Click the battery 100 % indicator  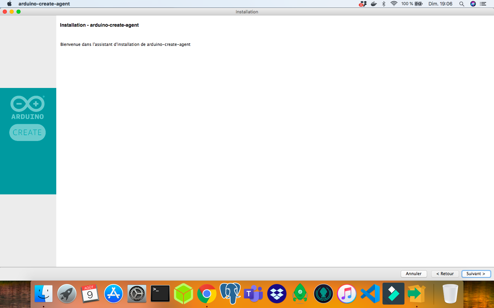[412, 4]
